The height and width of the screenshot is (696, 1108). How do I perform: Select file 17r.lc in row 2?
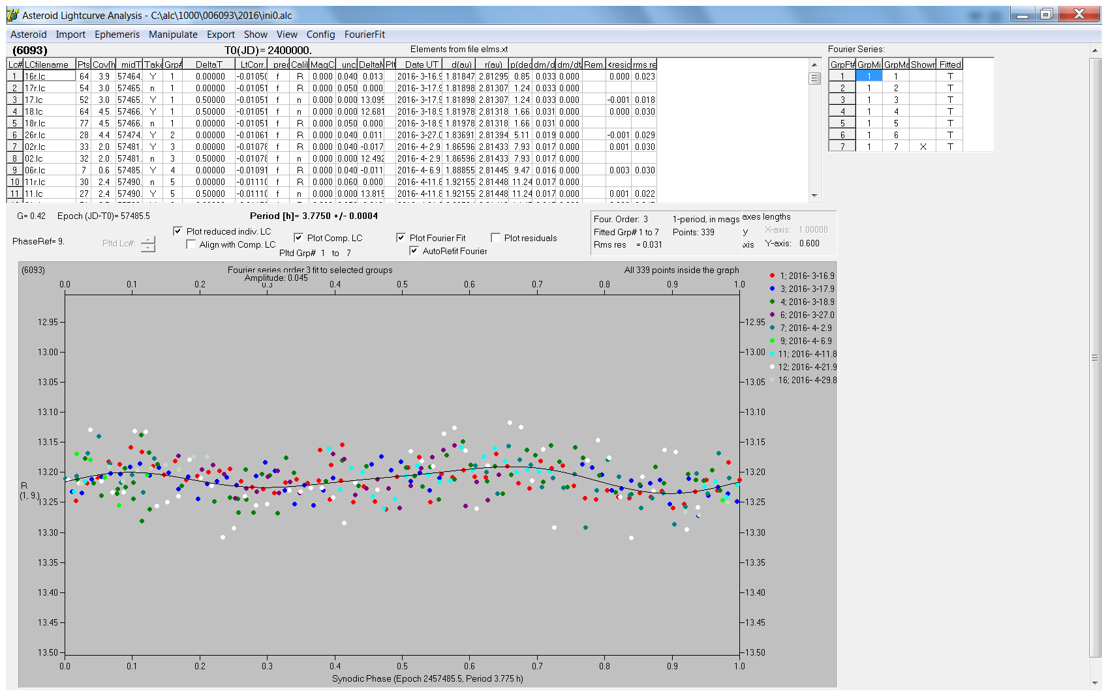click(50, 88)
